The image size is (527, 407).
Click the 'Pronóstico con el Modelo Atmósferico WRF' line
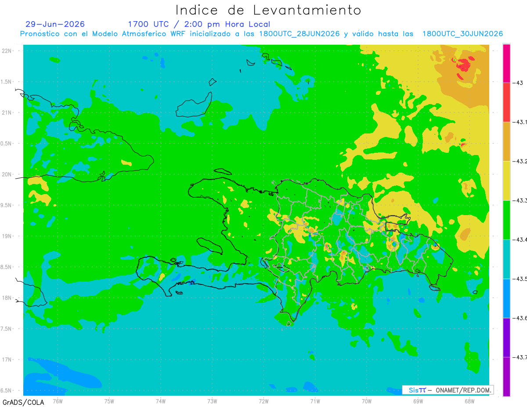(x=261, y=34)
